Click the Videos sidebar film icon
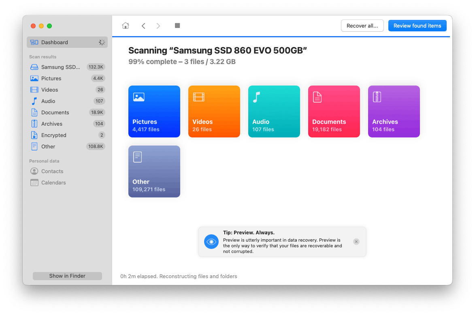Image resolution: width=475 pixels, height=315 pixels. pyautogui.click(x=34, y=90)
